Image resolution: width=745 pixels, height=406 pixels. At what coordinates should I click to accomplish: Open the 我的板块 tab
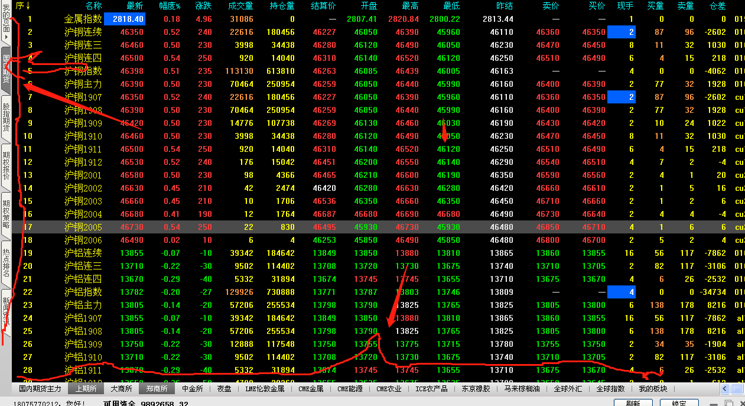653,389
